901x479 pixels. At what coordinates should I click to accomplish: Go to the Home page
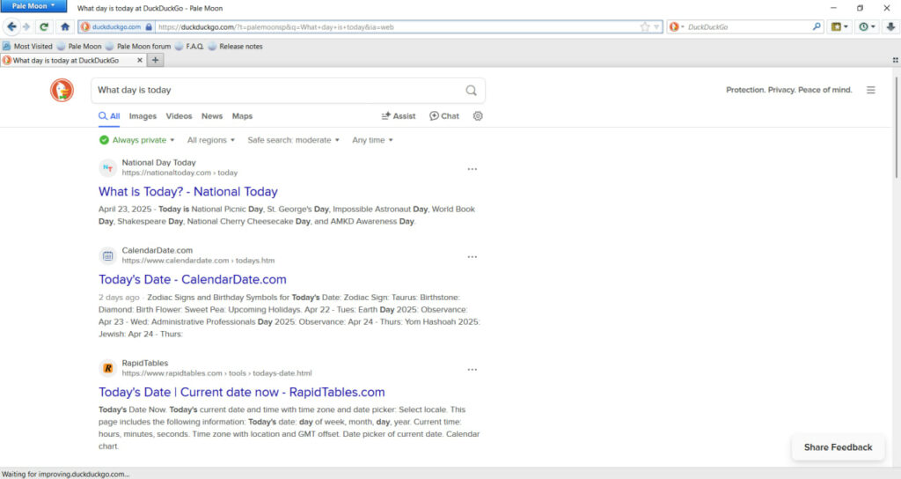(65, 26)
